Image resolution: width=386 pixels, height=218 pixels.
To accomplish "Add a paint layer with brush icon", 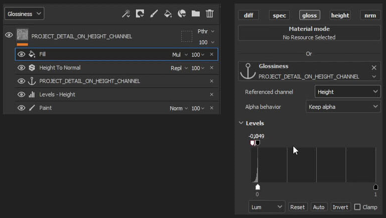I will click(154, 14).
